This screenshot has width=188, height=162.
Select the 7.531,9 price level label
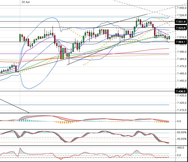(181, 22)
